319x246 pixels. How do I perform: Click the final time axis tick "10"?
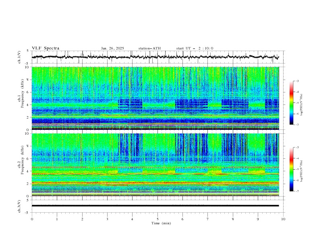[x=283, y=219]
